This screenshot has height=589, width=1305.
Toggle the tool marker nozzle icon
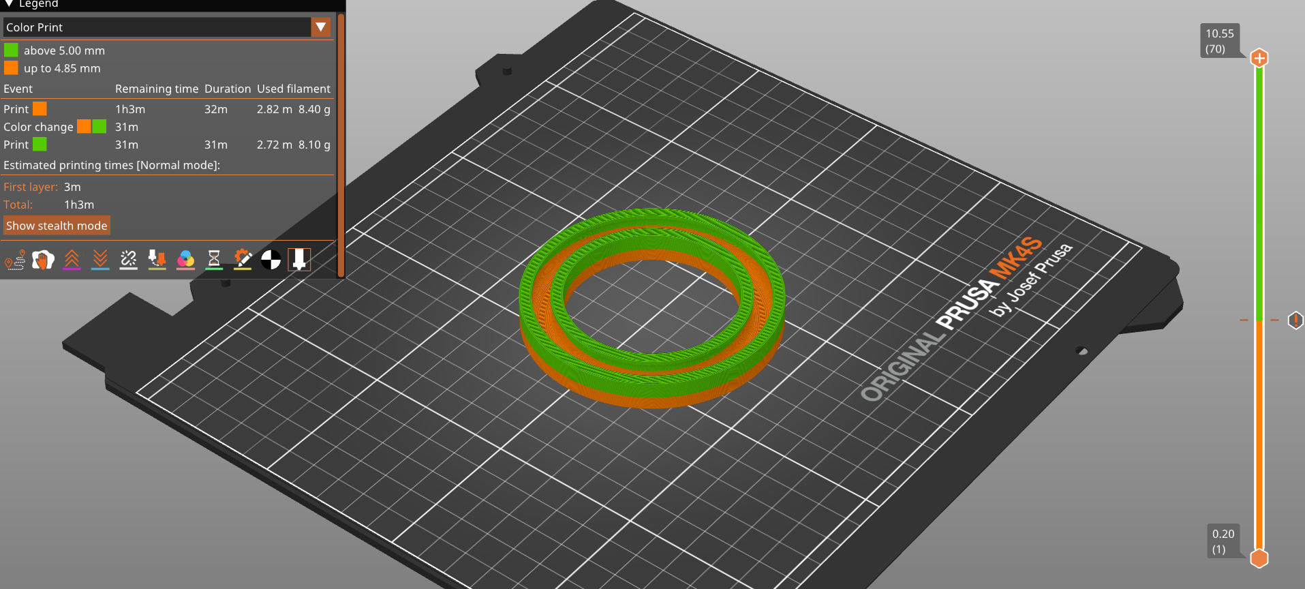coord(299,260)
